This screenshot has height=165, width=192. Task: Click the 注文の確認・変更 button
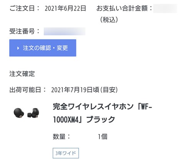point(43,48)
